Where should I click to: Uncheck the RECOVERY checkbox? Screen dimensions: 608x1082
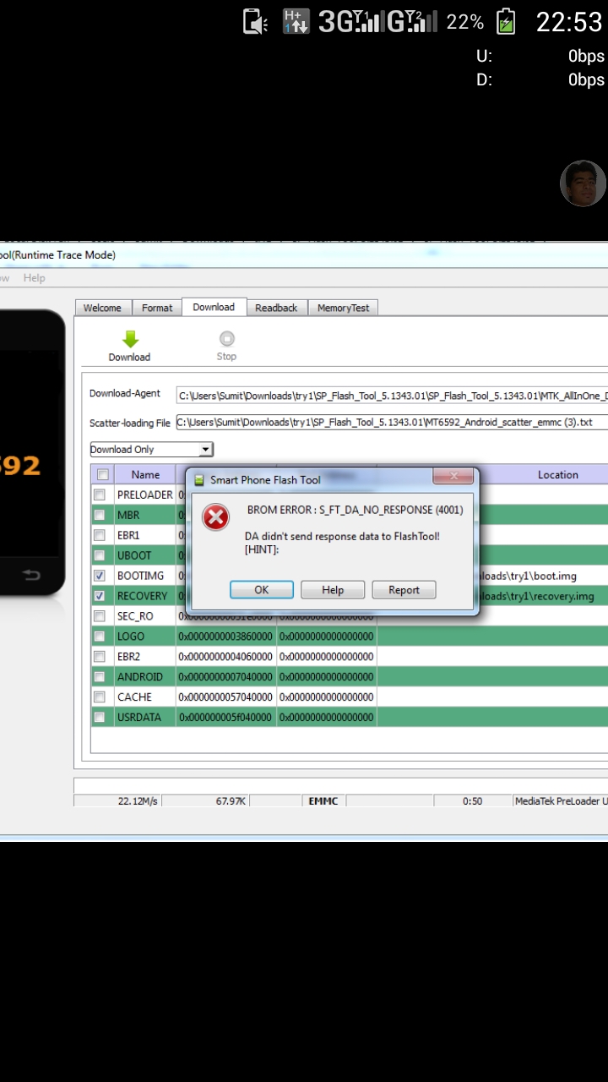click(100, 596)
